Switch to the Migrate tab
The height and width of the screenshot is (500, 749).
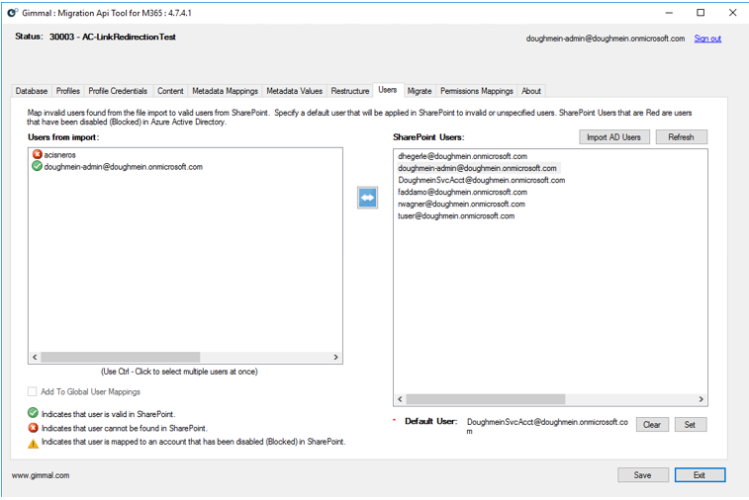420,91
